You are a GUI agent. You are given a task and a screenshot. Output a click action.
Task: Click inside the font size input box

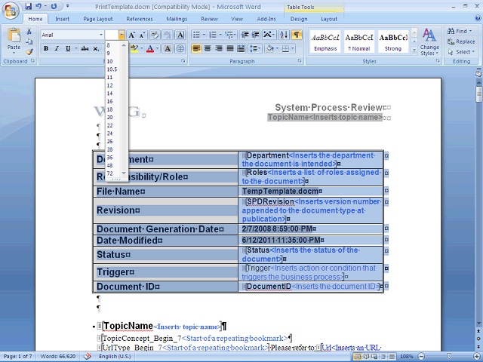(x=112, y=35)
